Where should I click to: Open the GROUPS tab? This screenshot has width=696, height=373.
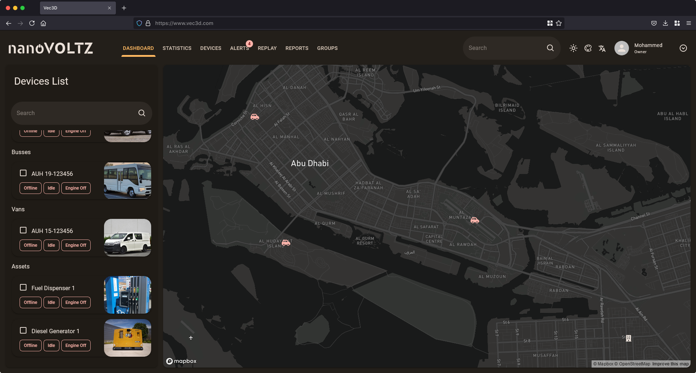point(327,48)
